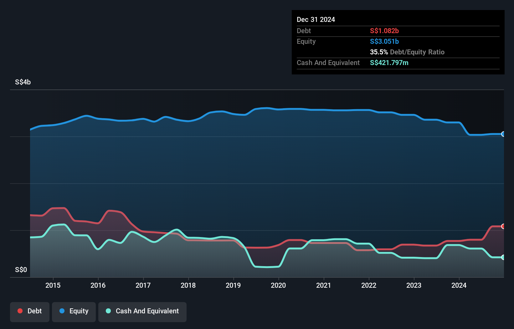Viewport: 514px width, 329px height.
Task: Select the Debt end-point marker on the chart
Action: (x=503, y=226)
